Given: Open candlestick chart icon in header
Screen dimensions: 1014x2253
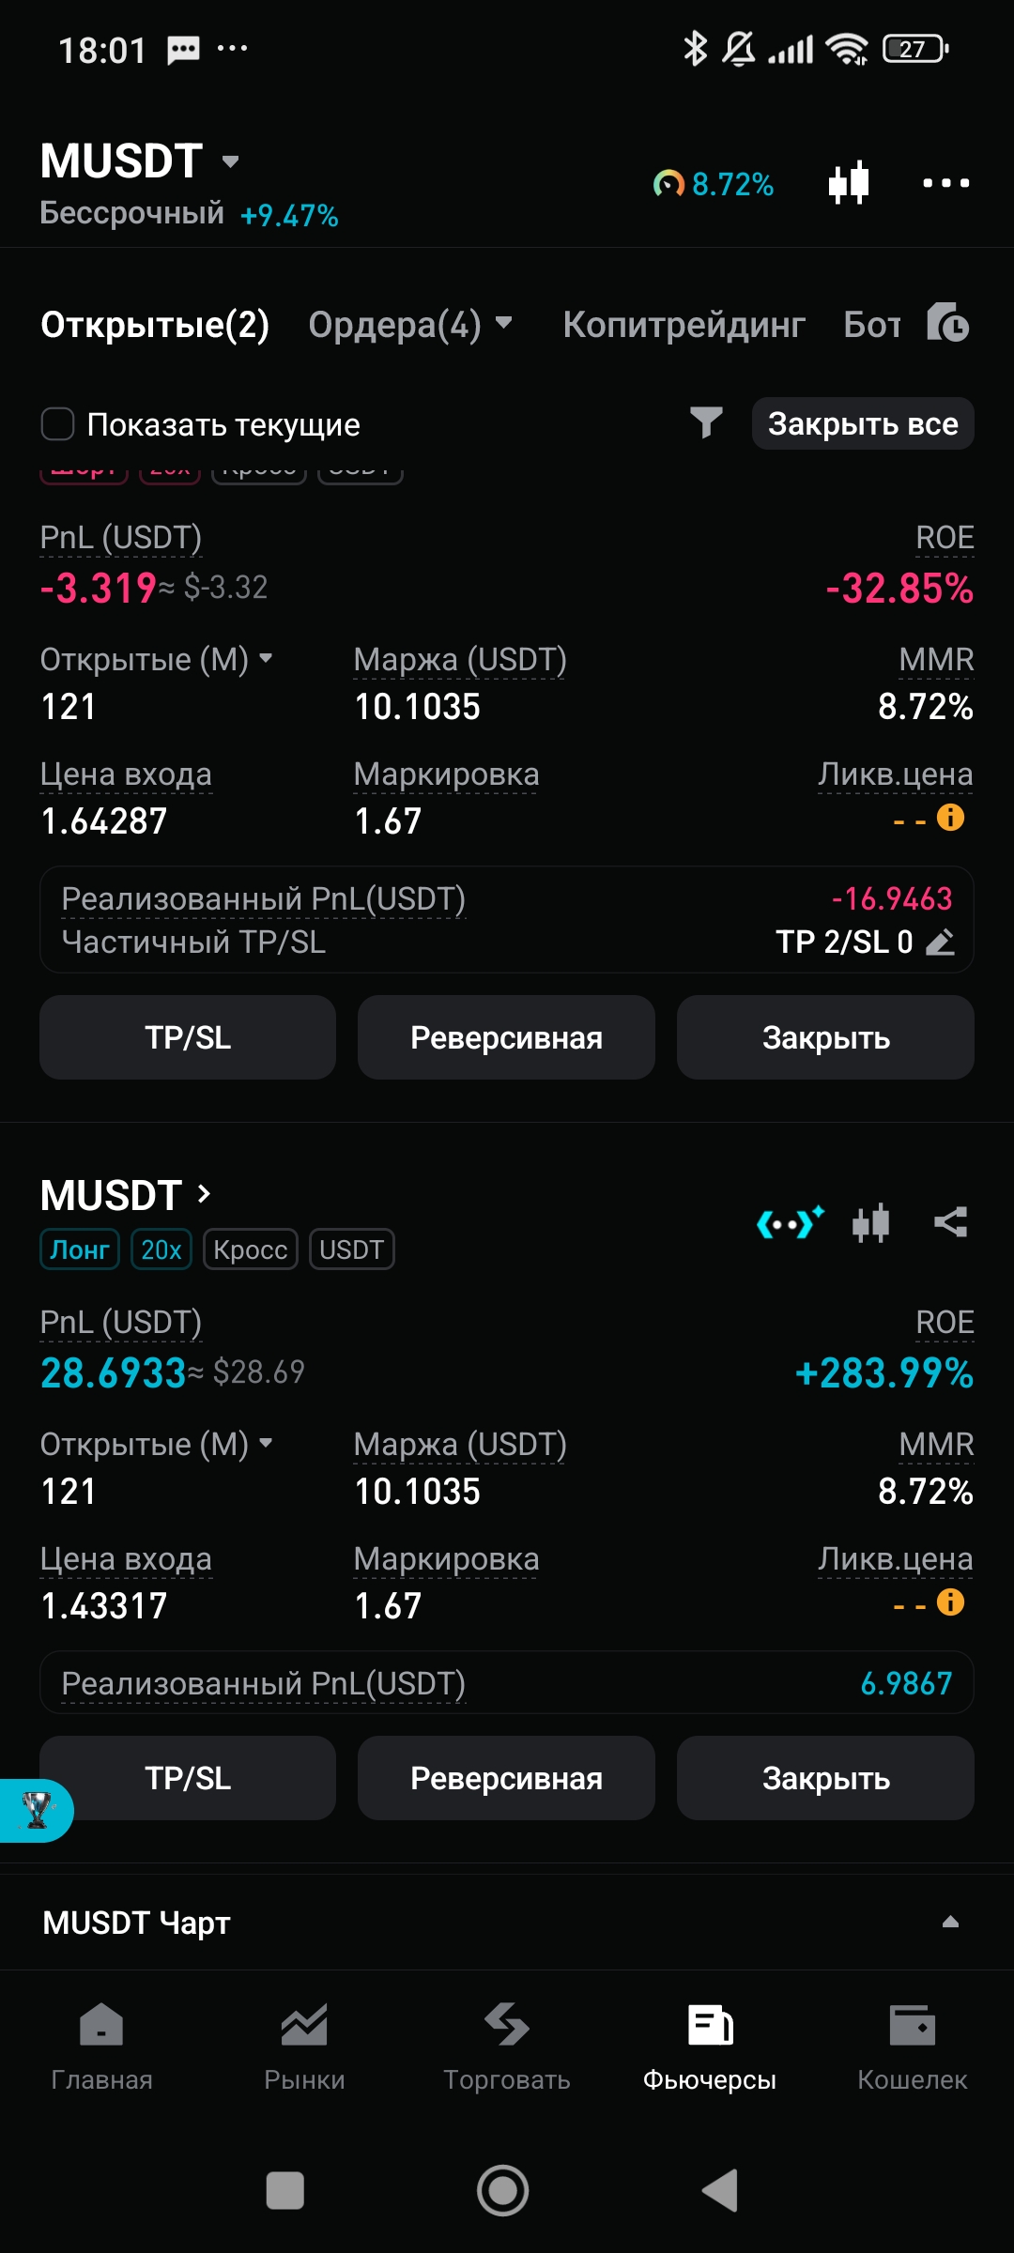Looking at the screenshot, I should (849, 183).
